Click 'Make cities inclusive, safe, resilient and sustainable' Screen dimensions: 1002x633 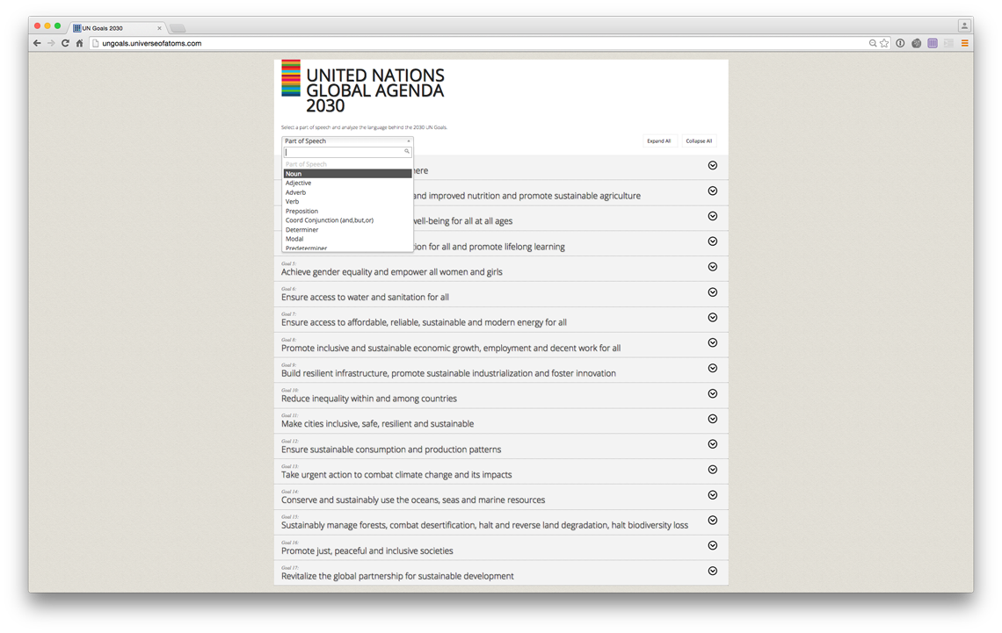coord(378,424)
